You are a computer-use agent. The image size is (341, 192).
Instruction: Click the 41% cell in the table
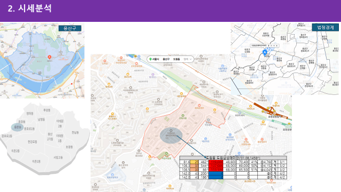(254, 162)
